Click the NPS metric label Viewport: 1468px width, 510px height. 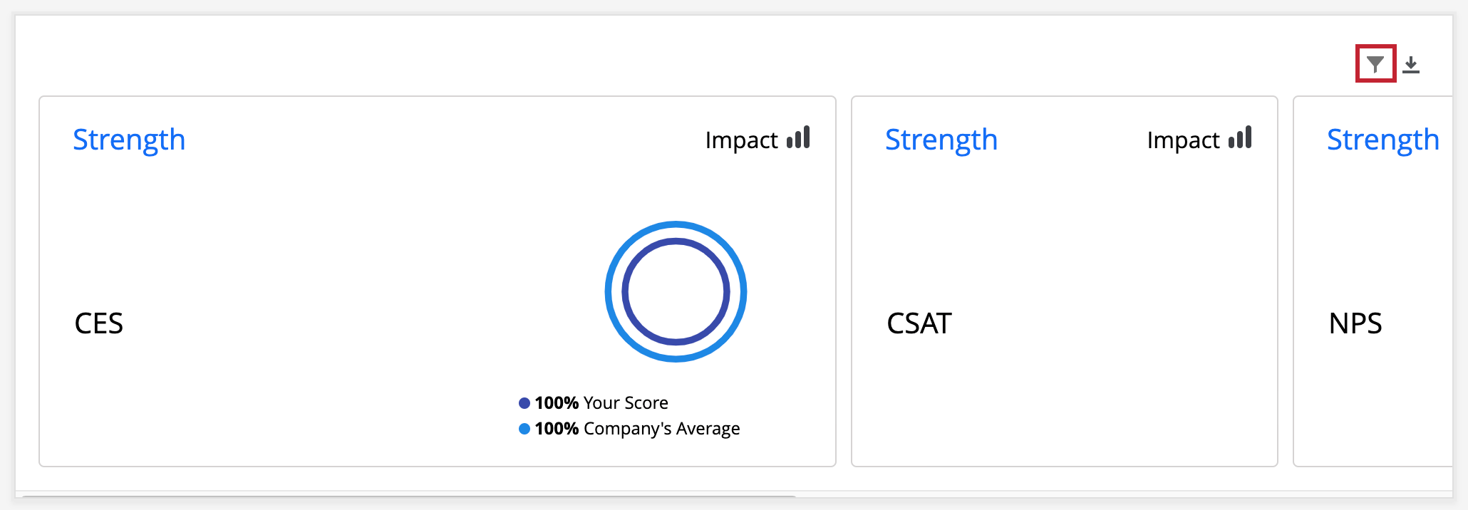[x=1355, y=323]
